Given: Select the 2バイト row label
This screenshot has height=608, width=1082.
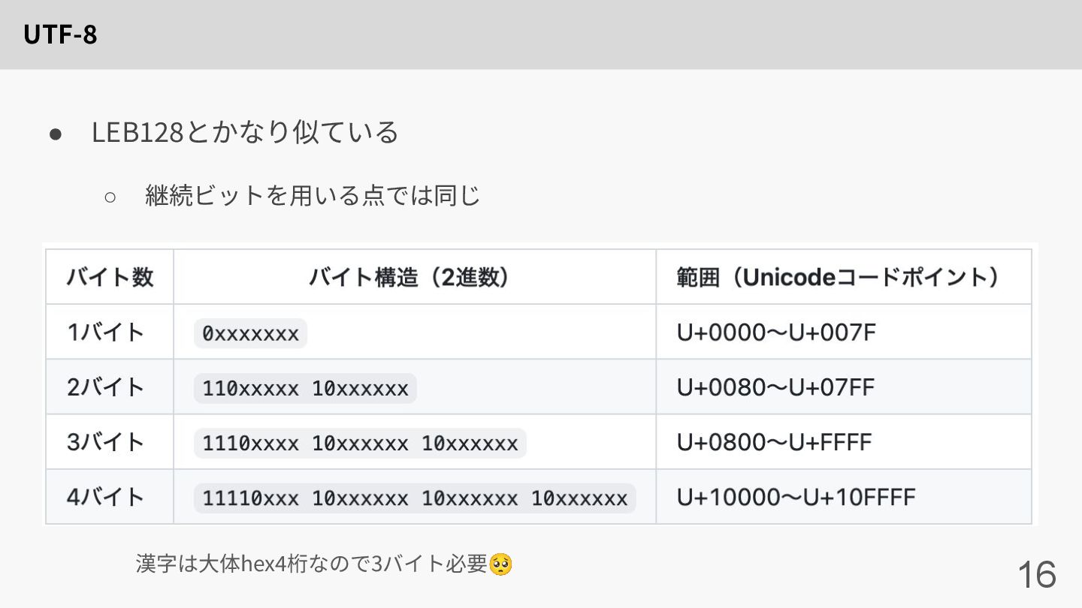Looking at the screenshot, I should coord(105,387).
